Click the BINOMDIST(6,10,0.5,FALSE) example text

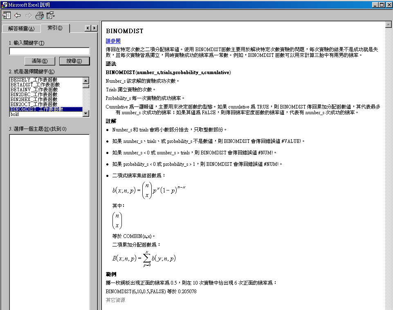(x=136, y=292)
